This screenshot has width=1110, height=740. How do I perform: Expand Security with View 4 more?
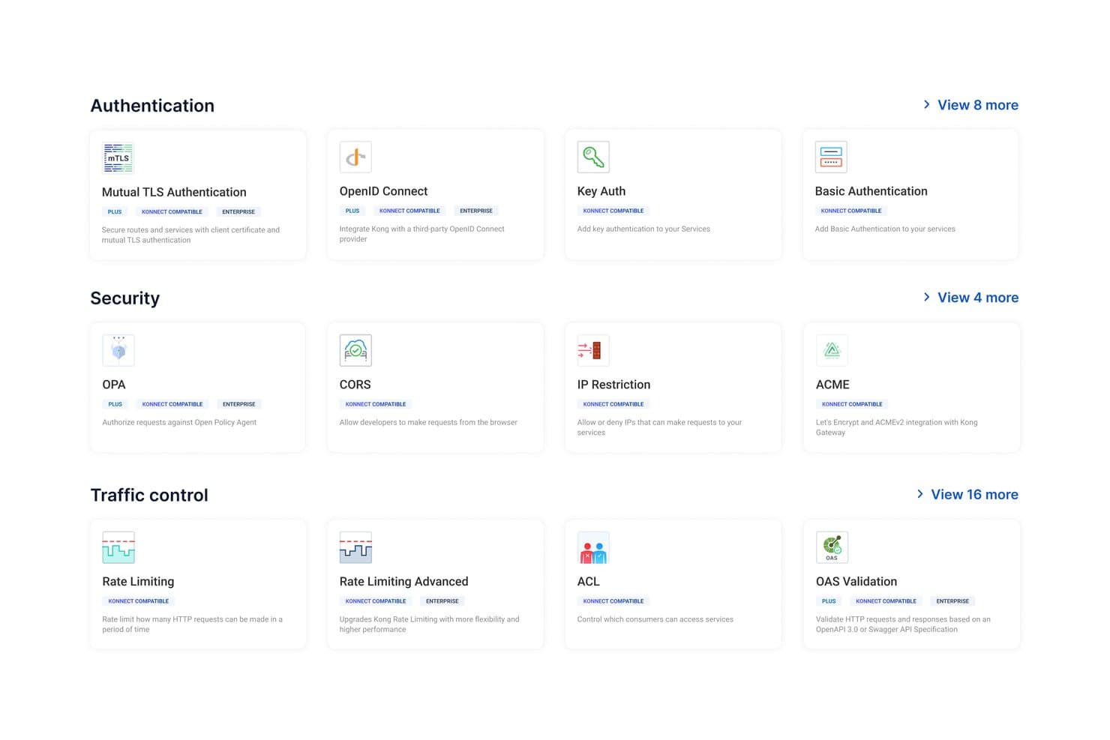coord(970,298)
